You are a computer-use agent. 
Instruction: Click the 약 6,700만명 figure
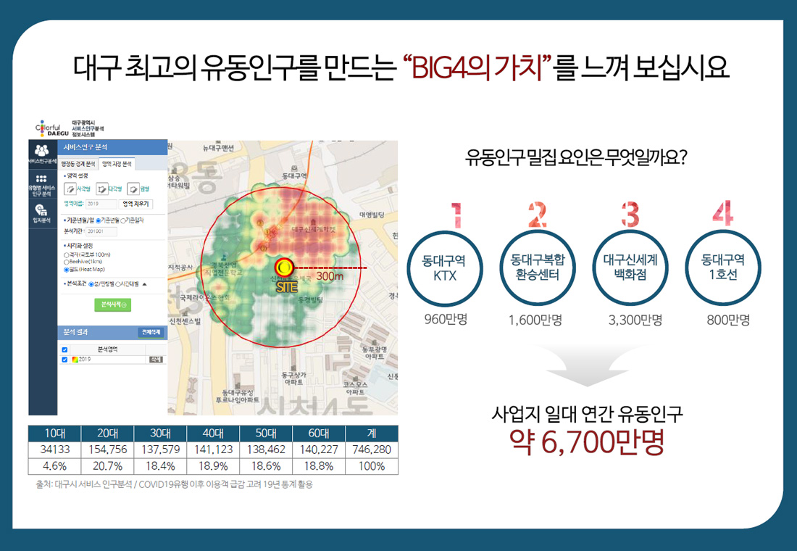click(587, 442)
